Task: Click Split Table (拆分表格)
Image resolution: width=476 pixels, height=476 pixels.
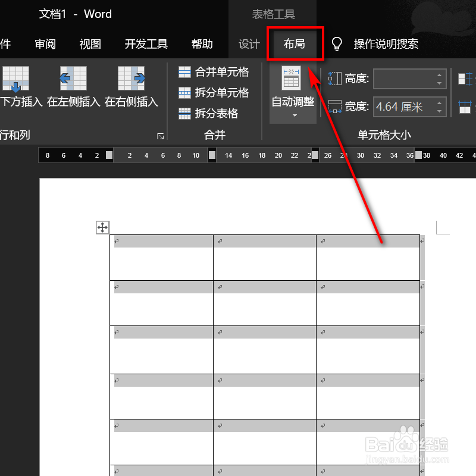Action: click(x=208, y=114)
